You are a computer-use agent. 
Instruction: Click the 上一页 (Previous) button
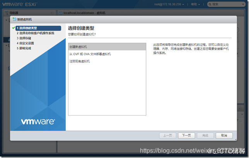[168, 136]
